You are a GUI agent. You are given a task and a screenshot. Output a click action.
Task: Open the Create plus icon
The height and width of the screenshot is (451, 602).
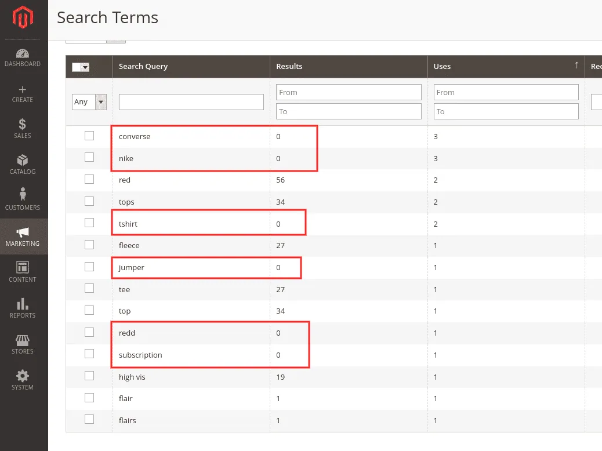click(x=22, y=89)
